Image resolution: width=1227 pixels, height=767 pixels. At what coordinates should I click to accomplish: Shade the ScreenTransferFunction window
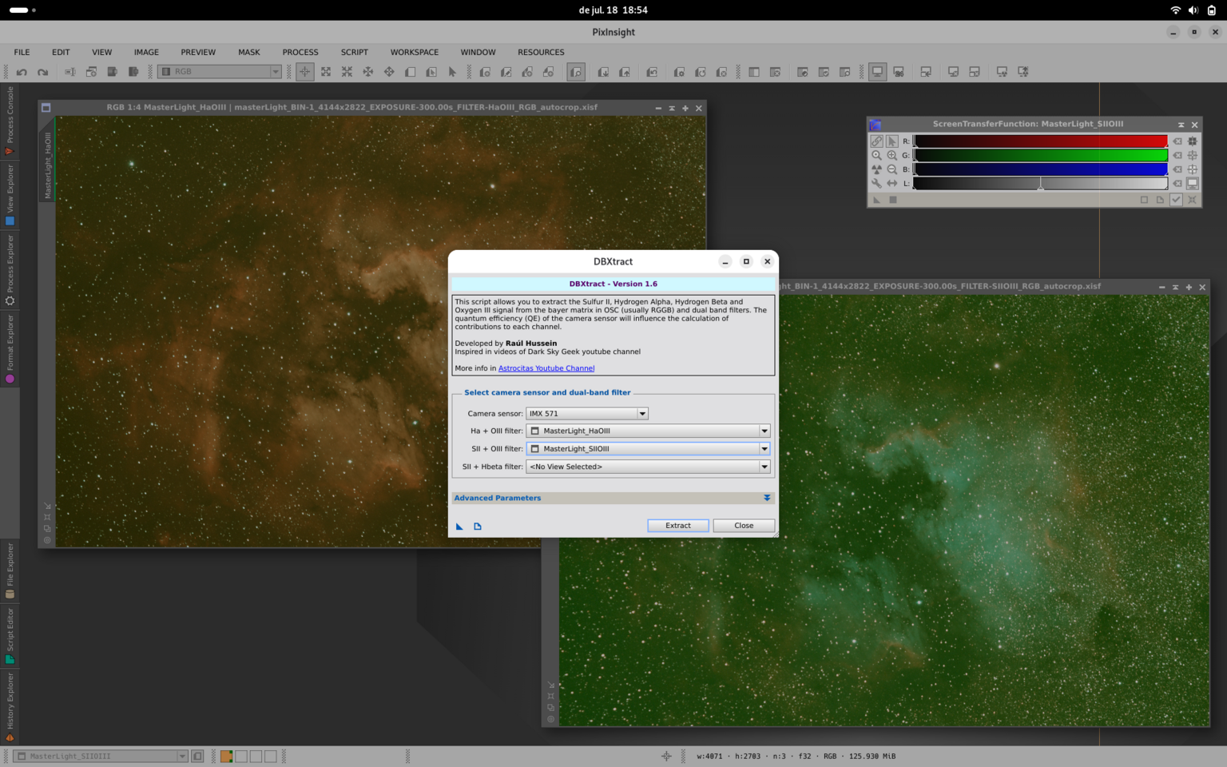[x=1181, y=125]
